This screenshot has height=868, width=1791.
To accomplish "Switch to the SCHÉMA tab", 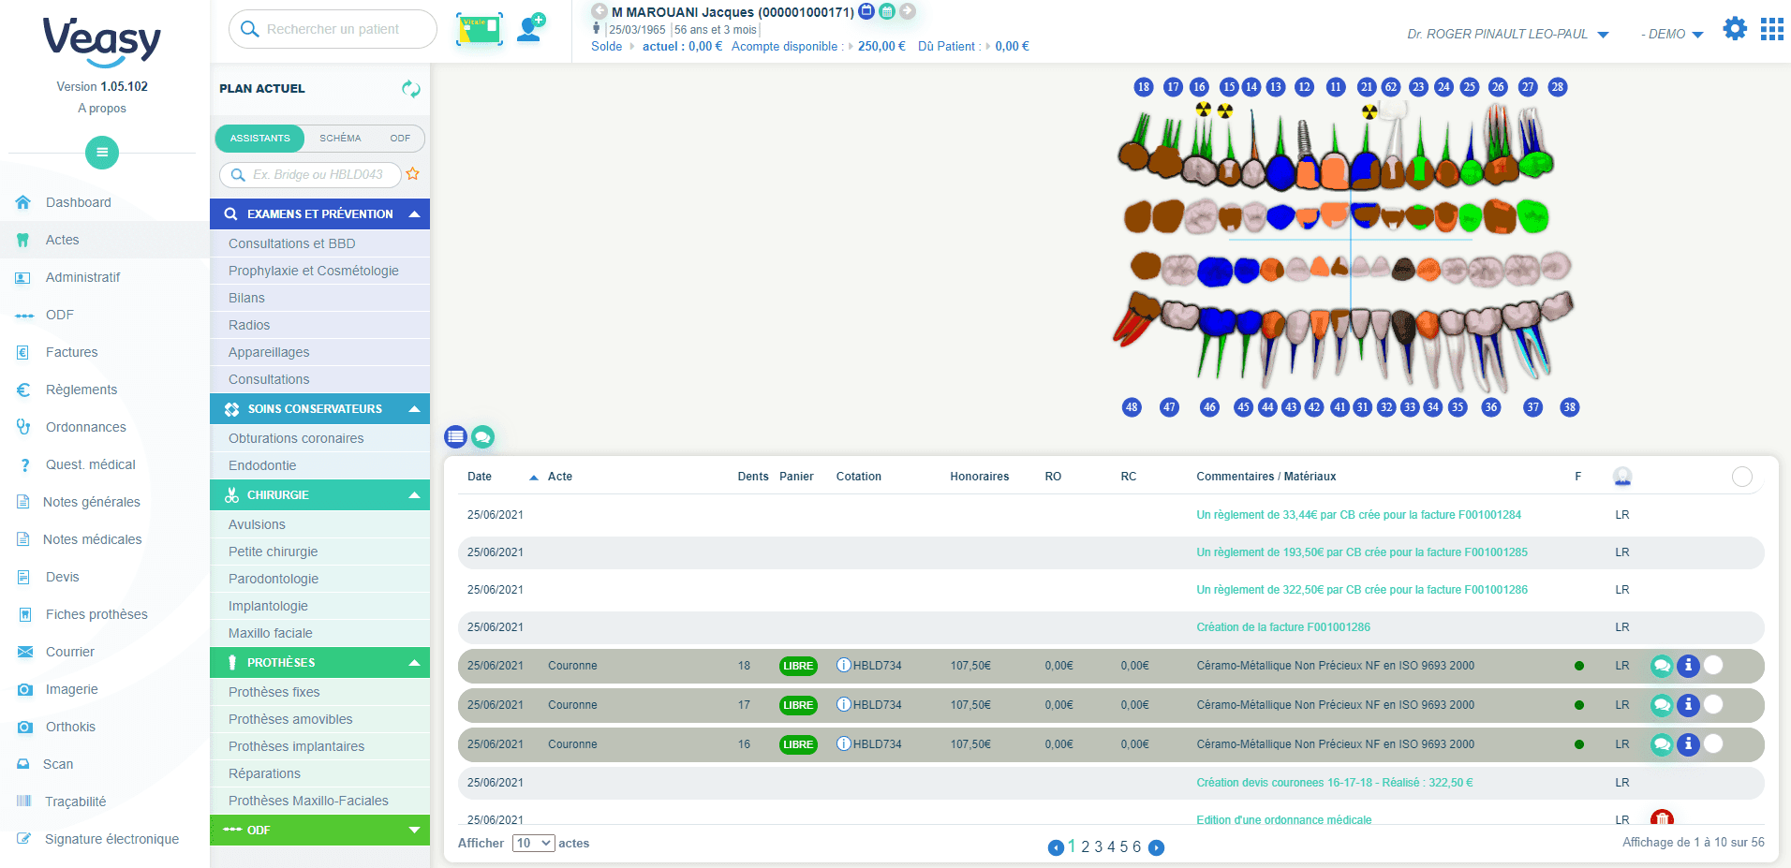I will point(340,139).
